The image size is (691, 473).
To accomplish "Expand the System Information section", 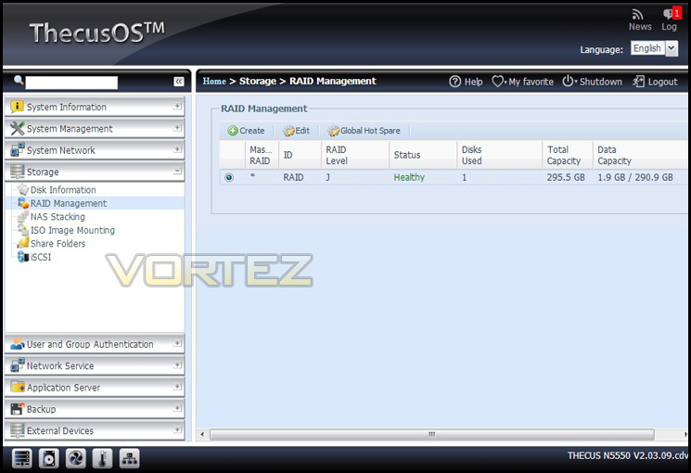I will click(x=95, y=107).
